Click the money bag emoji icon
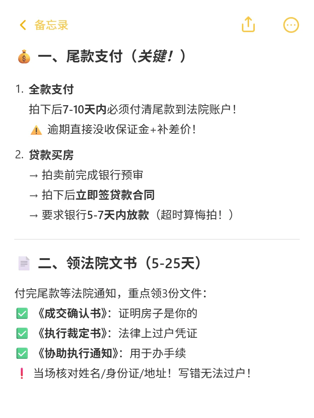The width and height of the screenshot is (314, 418). [x=24, y=56]
